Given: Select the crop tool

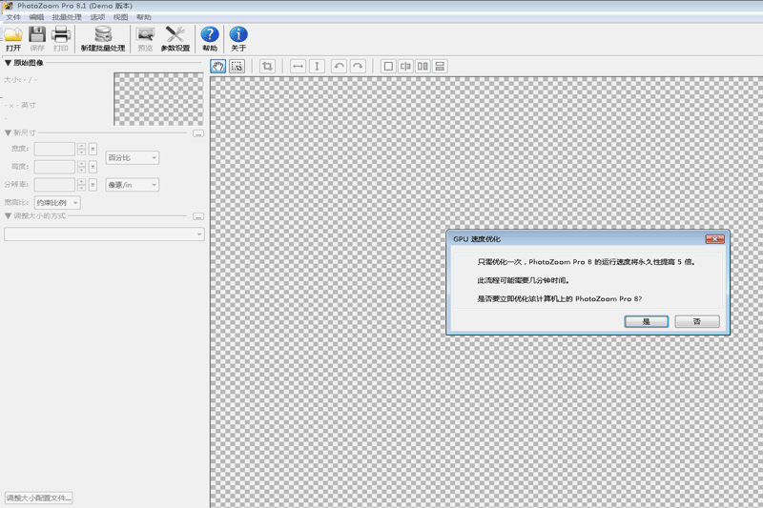Looking at the screenshot, I should tap(267, 66).
